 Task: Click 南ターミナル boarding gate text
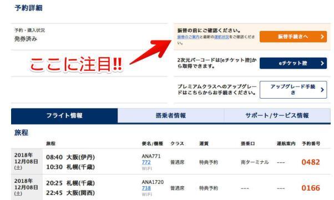[x=255, y=162]
